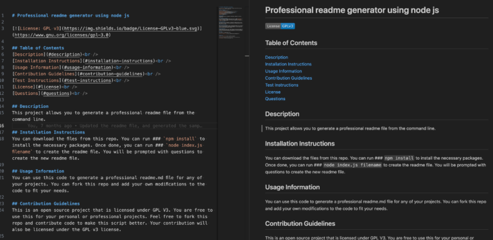The width and height of the screenshot is (493, 240).
Task: Click the #license anchor in editor
Action: click(x=48, y=87)
